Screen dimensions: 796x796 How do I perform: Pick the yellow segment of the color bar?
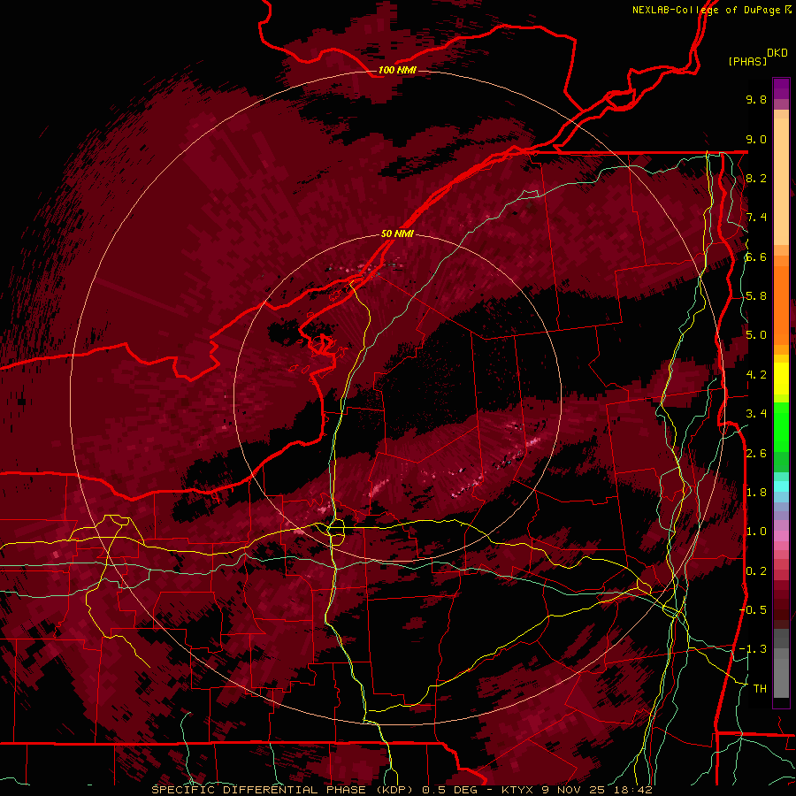point(781,379)
